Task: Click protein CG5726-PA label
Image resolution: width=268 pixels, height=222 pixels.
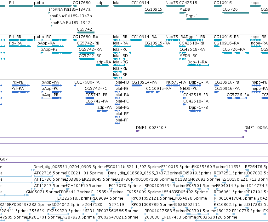Action: [238, 95]
